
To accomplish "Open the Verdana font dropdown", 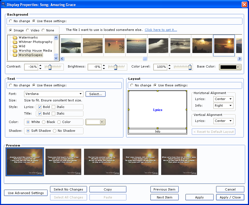I will (x=81, y=94).
